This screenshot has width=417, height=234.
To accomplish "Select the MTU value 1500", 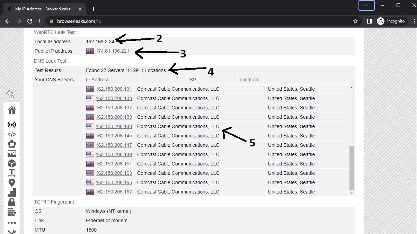I will (91, 230).
